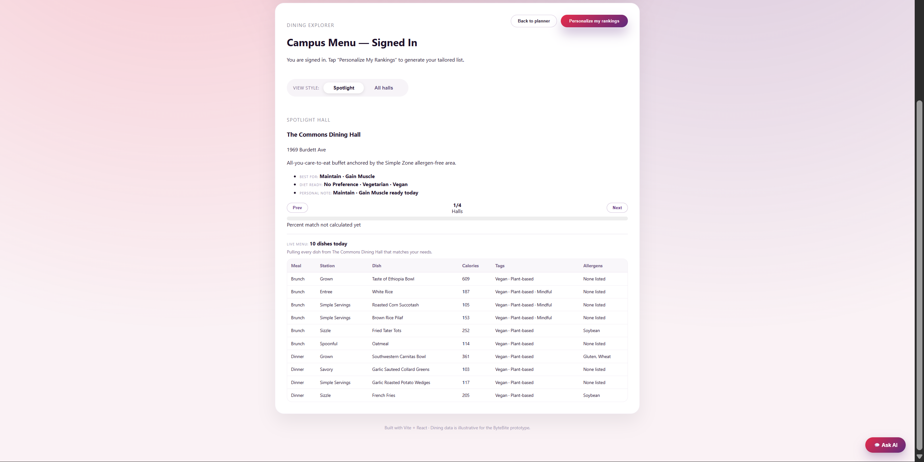
Task: Click the Southwestern Carnitas Bowl dish
Action: click(398, 356)
